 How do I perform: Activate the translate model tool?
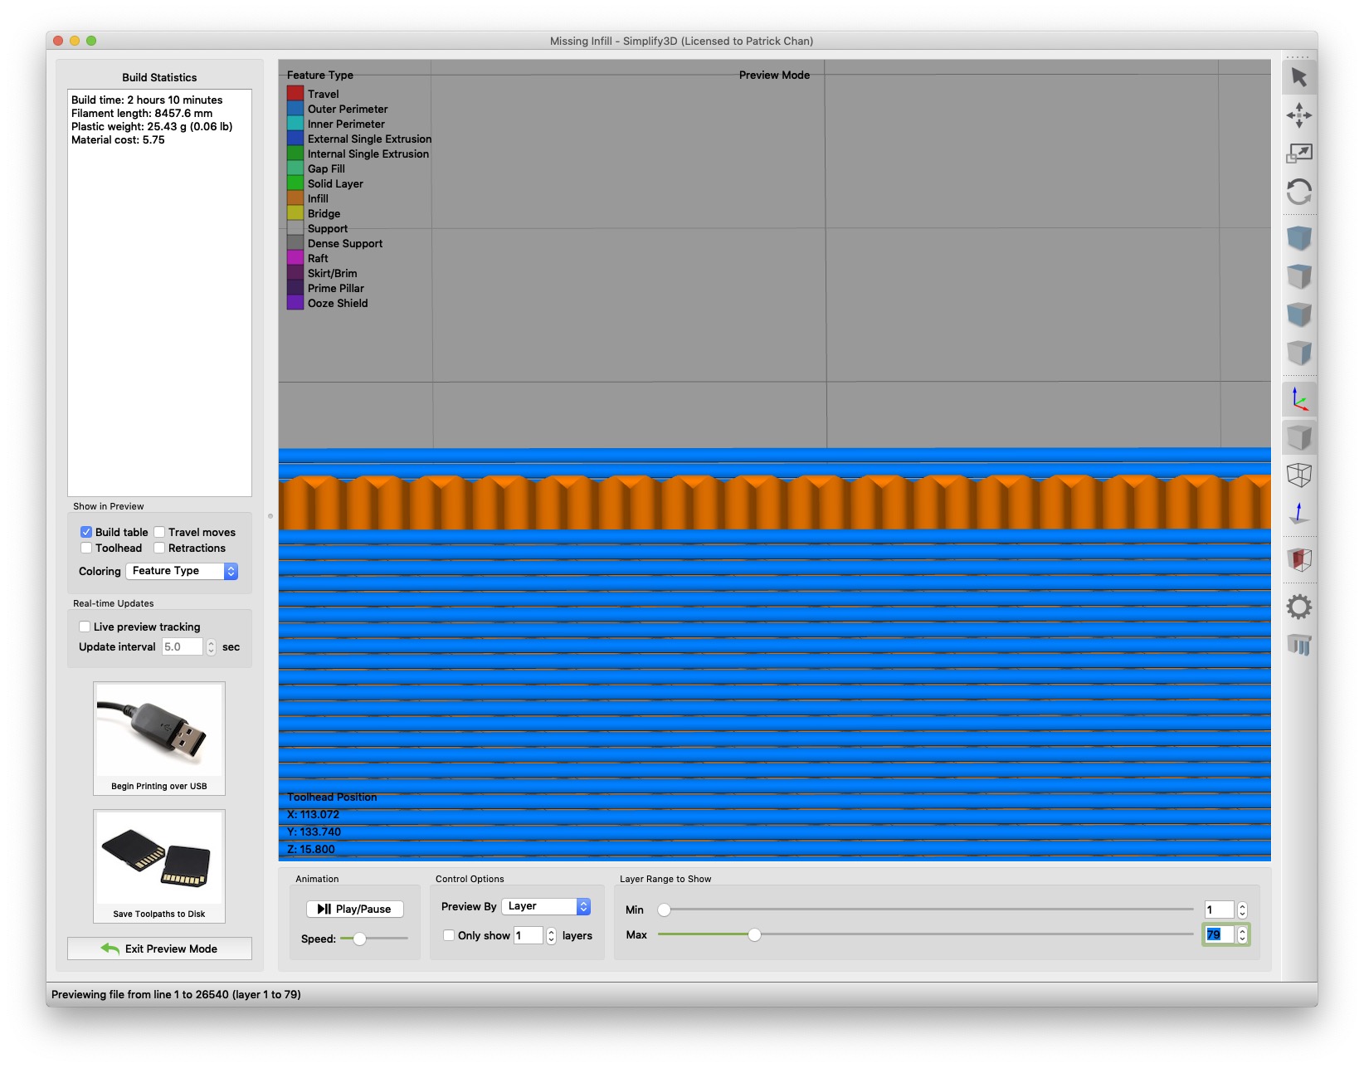(1298, 115)
